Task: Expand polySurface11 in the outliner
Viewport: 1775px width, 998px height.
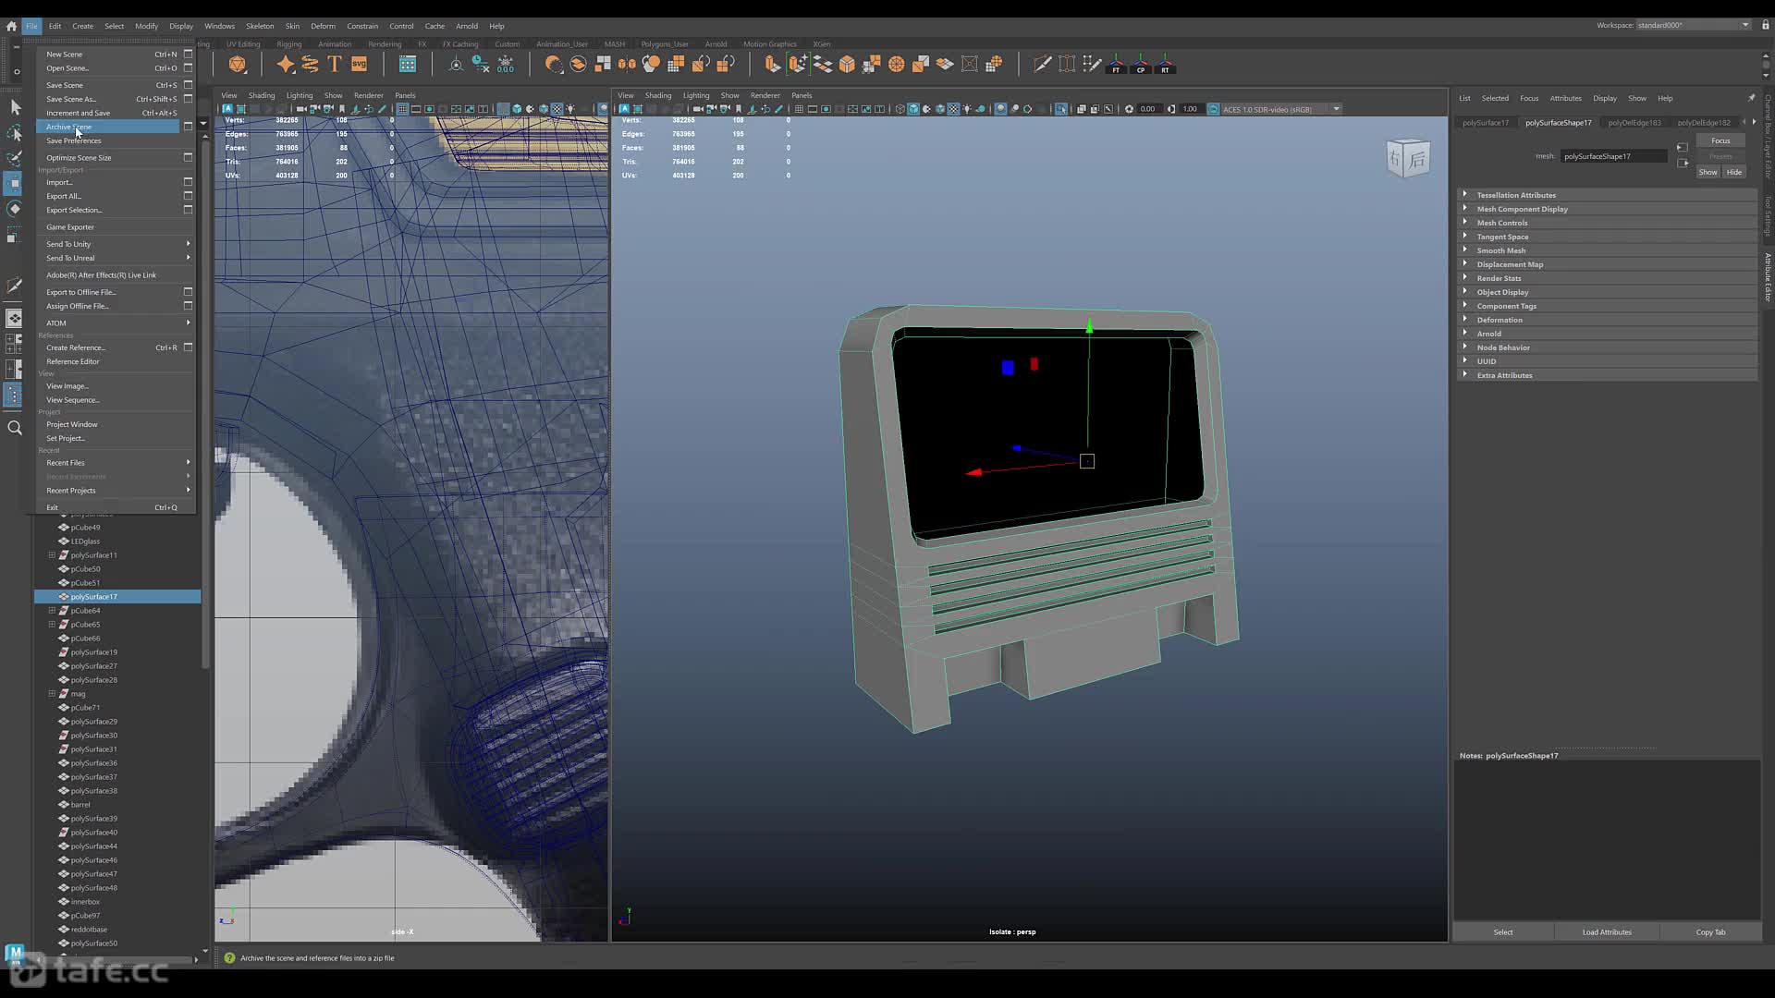Action: tap(52, 555)
